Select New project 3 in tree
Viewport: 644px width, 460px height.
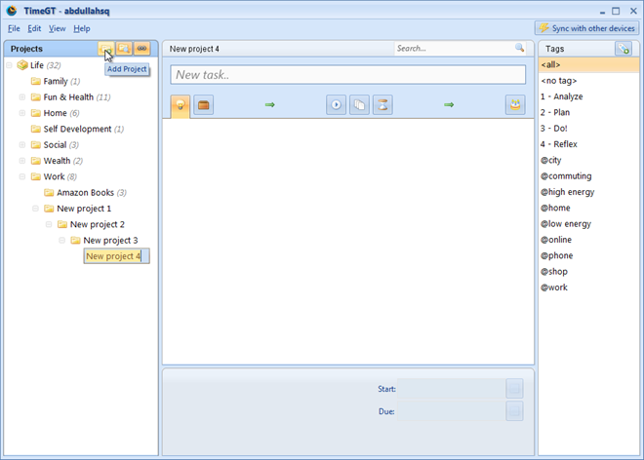110,241
